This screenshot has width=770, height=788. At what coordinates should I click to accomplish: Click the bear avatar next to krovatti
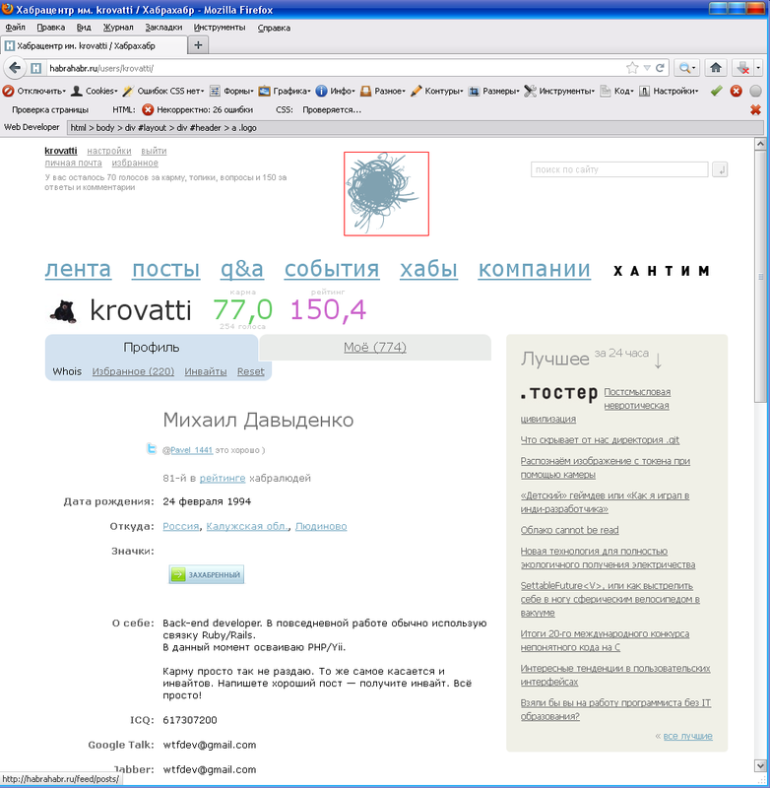coord(63,311)
